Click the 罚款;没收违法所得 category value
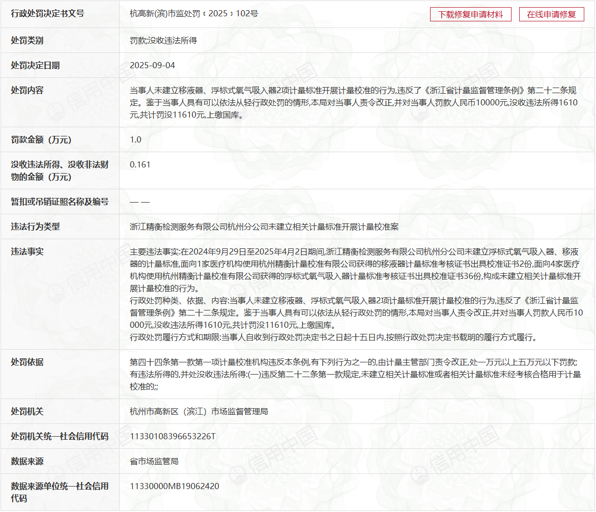Image resolution: width=596 pixels, height=512 pixels. [163, 40]
